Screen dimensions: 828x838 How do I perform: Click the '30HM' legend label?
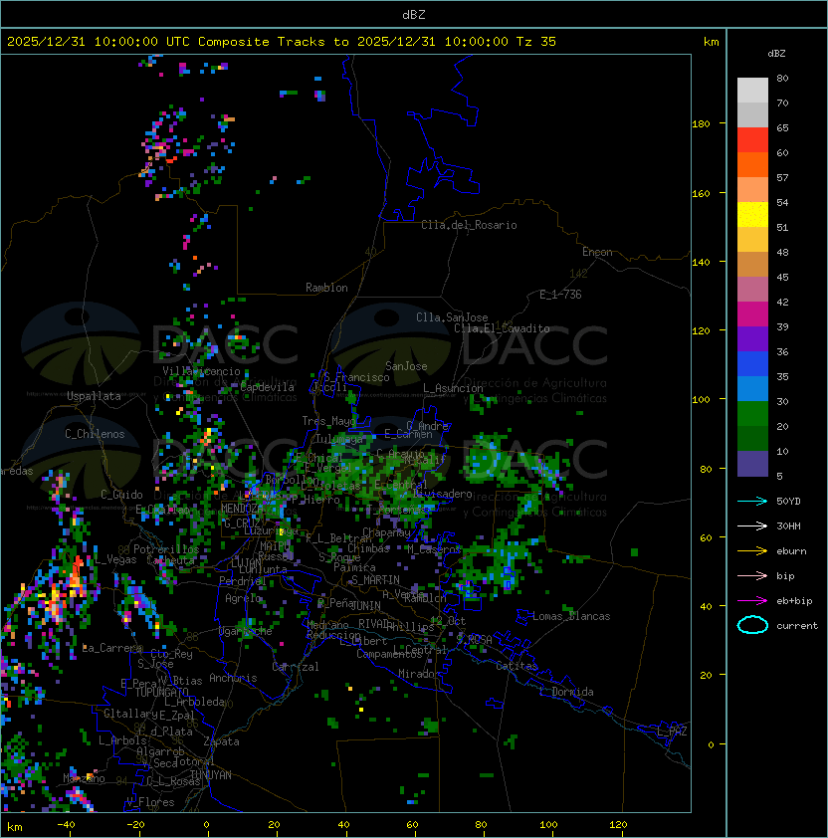pos(788,526)
